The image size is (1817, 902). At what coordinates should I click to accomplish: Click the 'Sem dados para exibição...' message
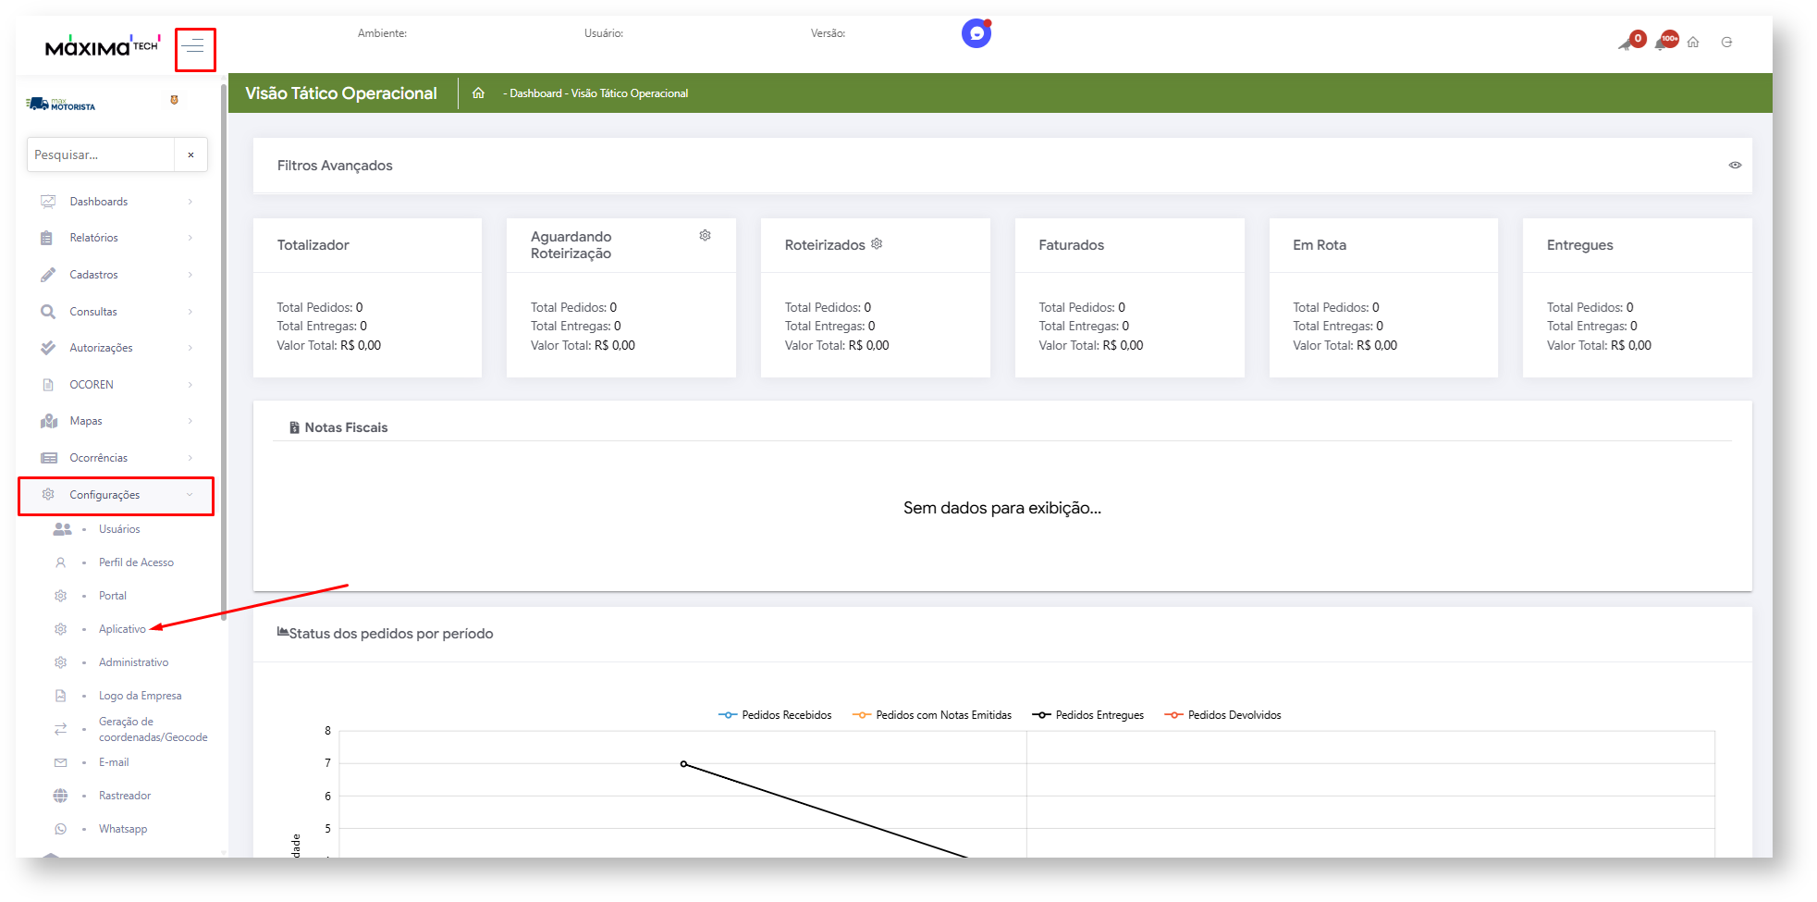pyautogui.click(x=1002, y=508)
